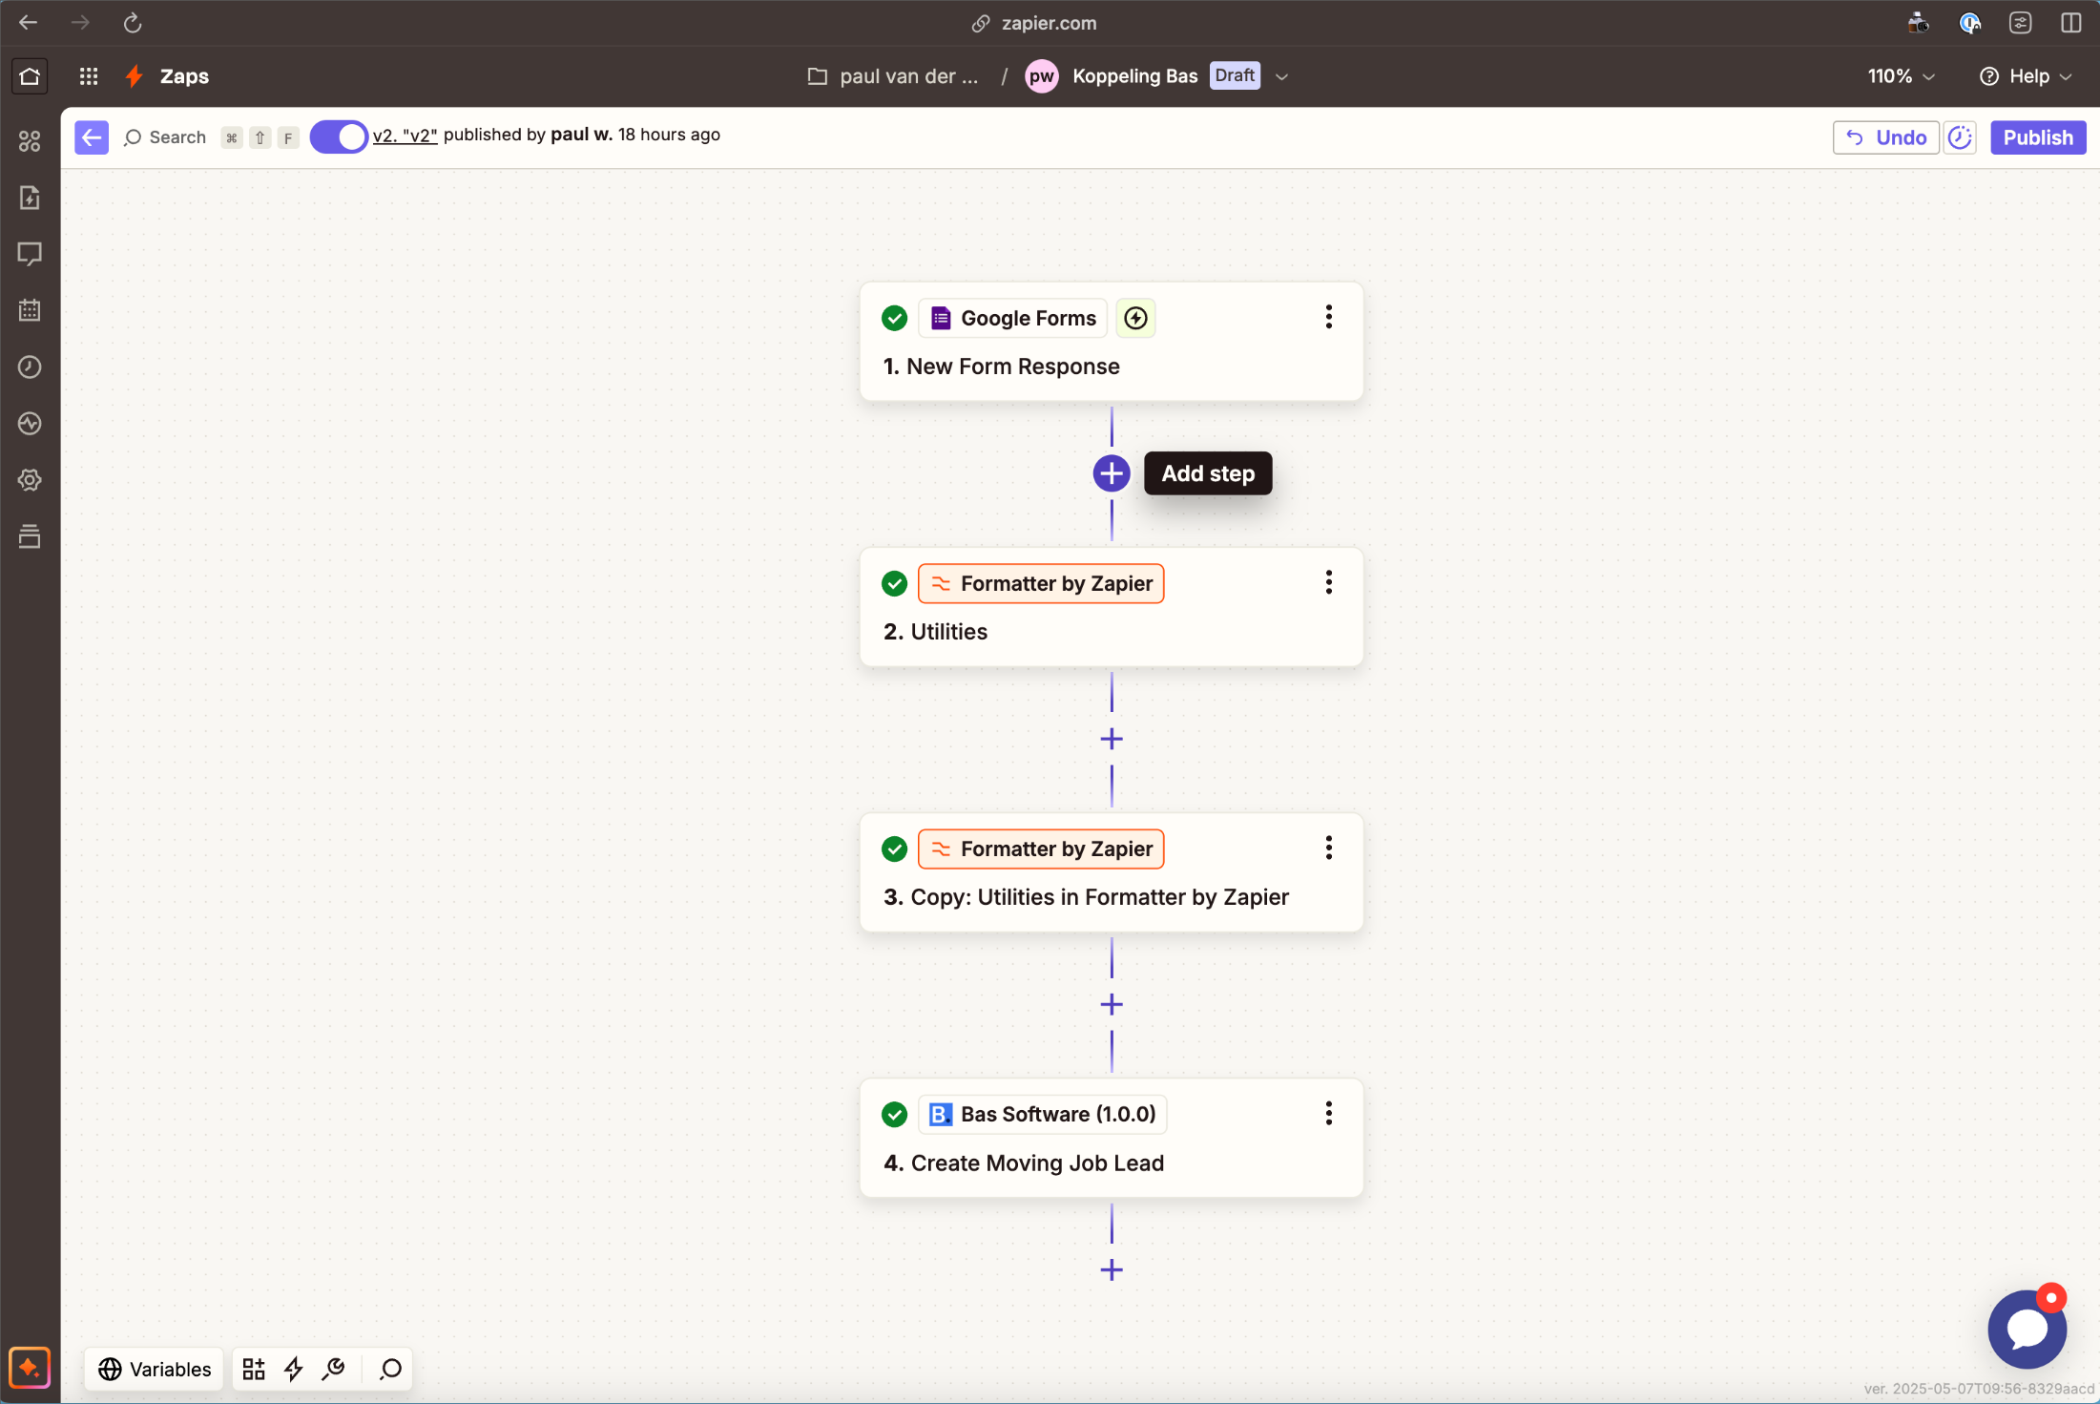Click the Zapier home icon
Image resolution: width=2100 pixels, height=1404 pixels.
[30, 76]
